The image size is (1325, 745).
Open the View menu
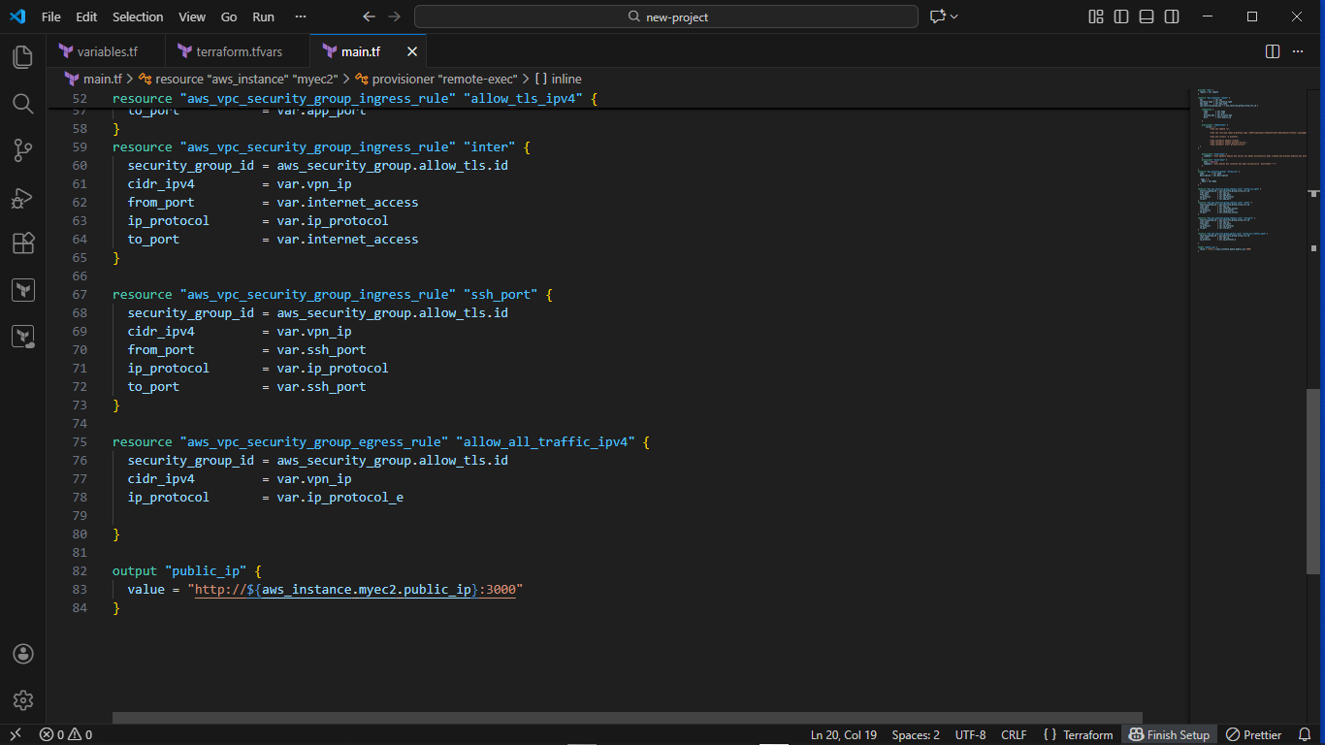[191, 16]
